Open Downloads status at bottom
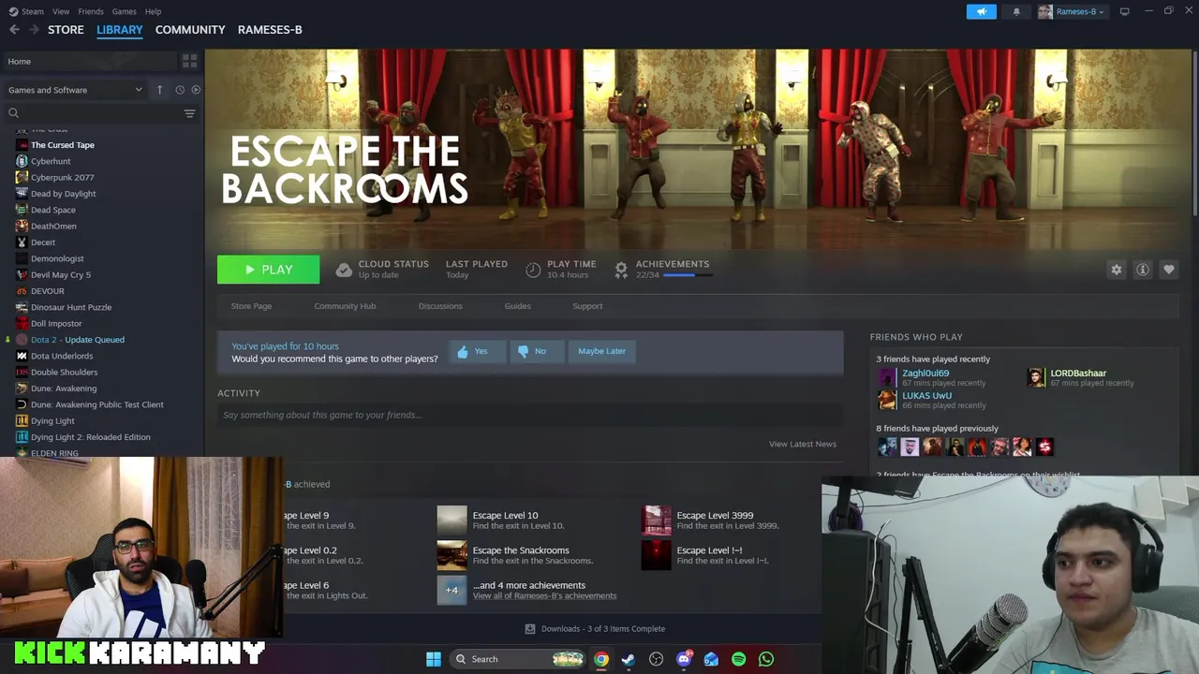This screenshot has width=1199, height=674. tap(595, 629)
